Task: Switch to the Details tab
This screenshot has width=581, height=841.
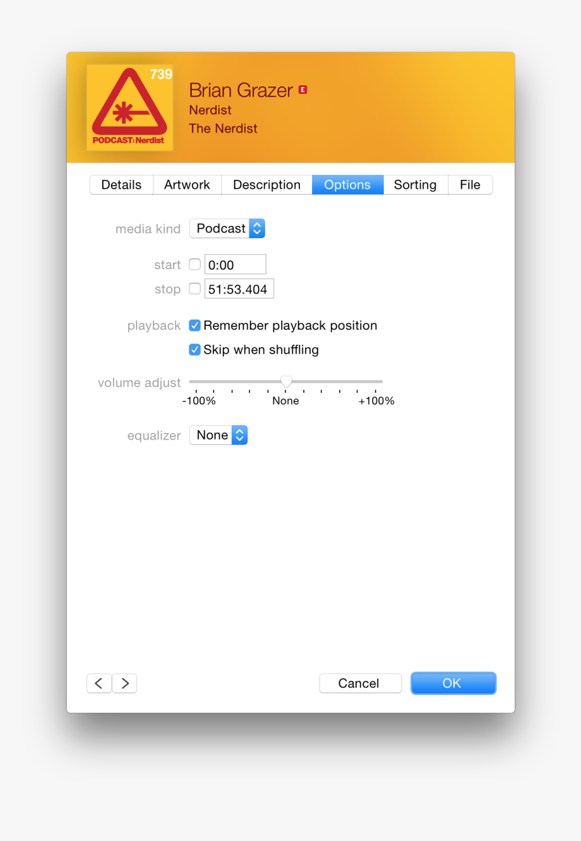Action: (x=122, y=185)
